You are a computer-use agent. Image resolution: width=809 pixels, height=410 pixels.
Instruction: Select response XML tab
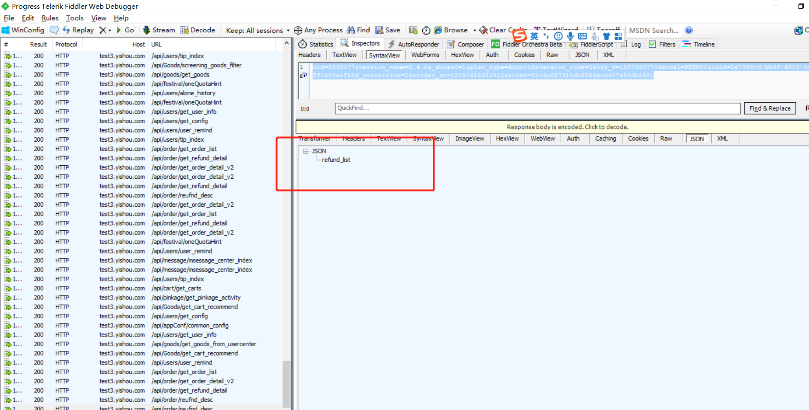pos(722,139)
